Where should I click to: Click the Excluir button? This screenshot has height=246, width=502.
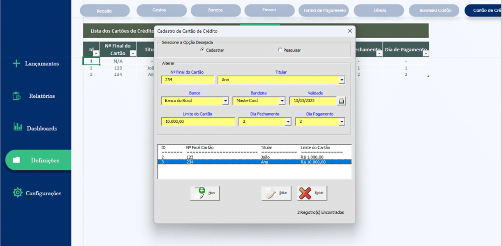(312, 193)
